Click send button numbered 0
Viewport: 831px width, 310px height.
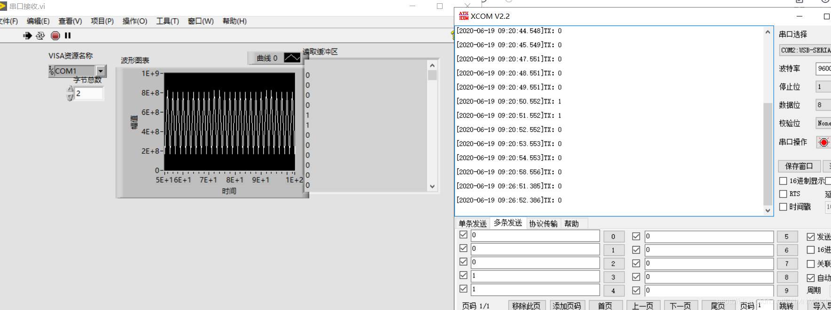[613, 237]
